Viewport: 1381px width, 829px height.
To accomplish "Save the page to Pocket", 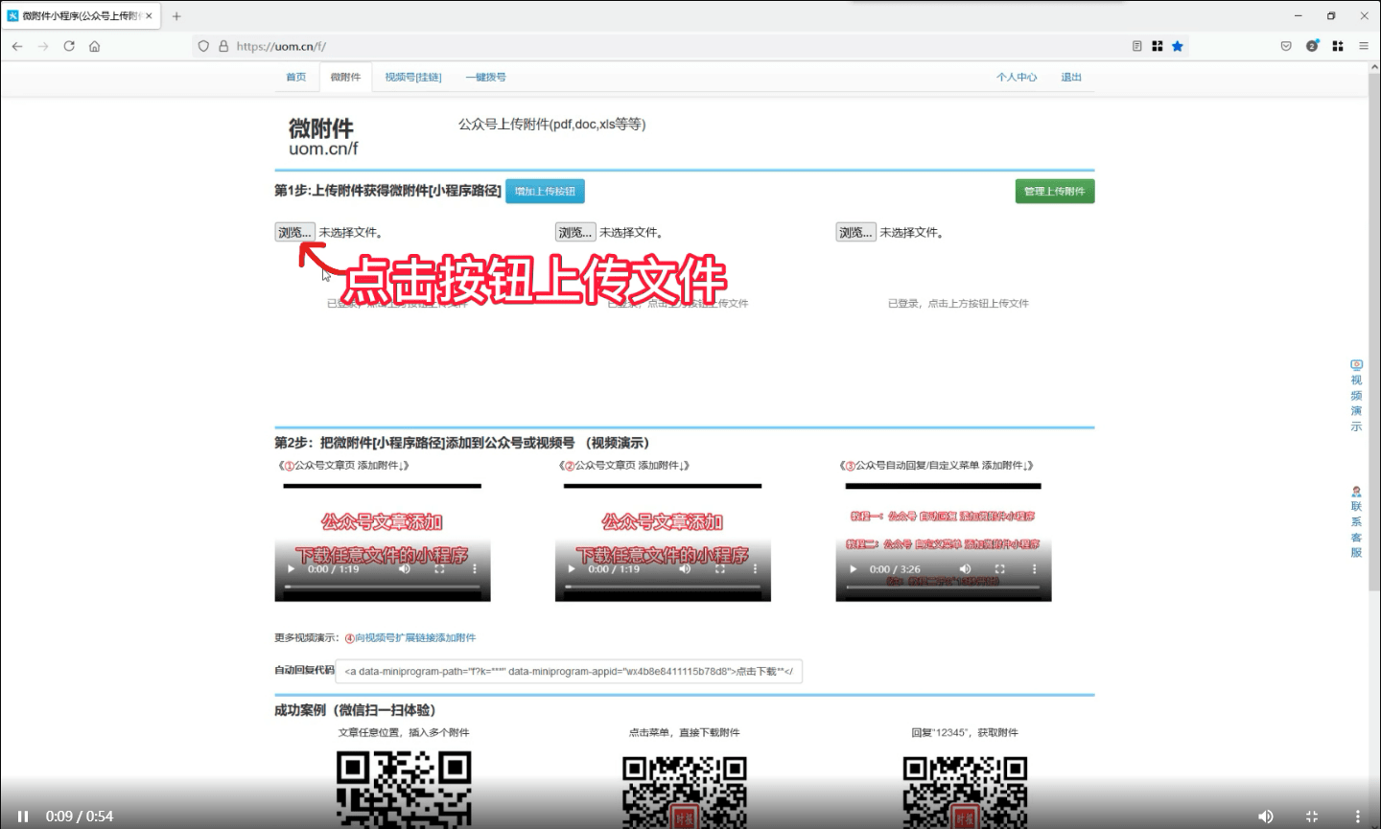I will (x=1286, y=45).
